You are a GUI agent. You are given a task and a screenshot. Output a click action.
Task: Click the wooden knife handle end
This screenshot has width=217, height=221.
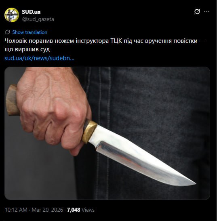point(12,100)
